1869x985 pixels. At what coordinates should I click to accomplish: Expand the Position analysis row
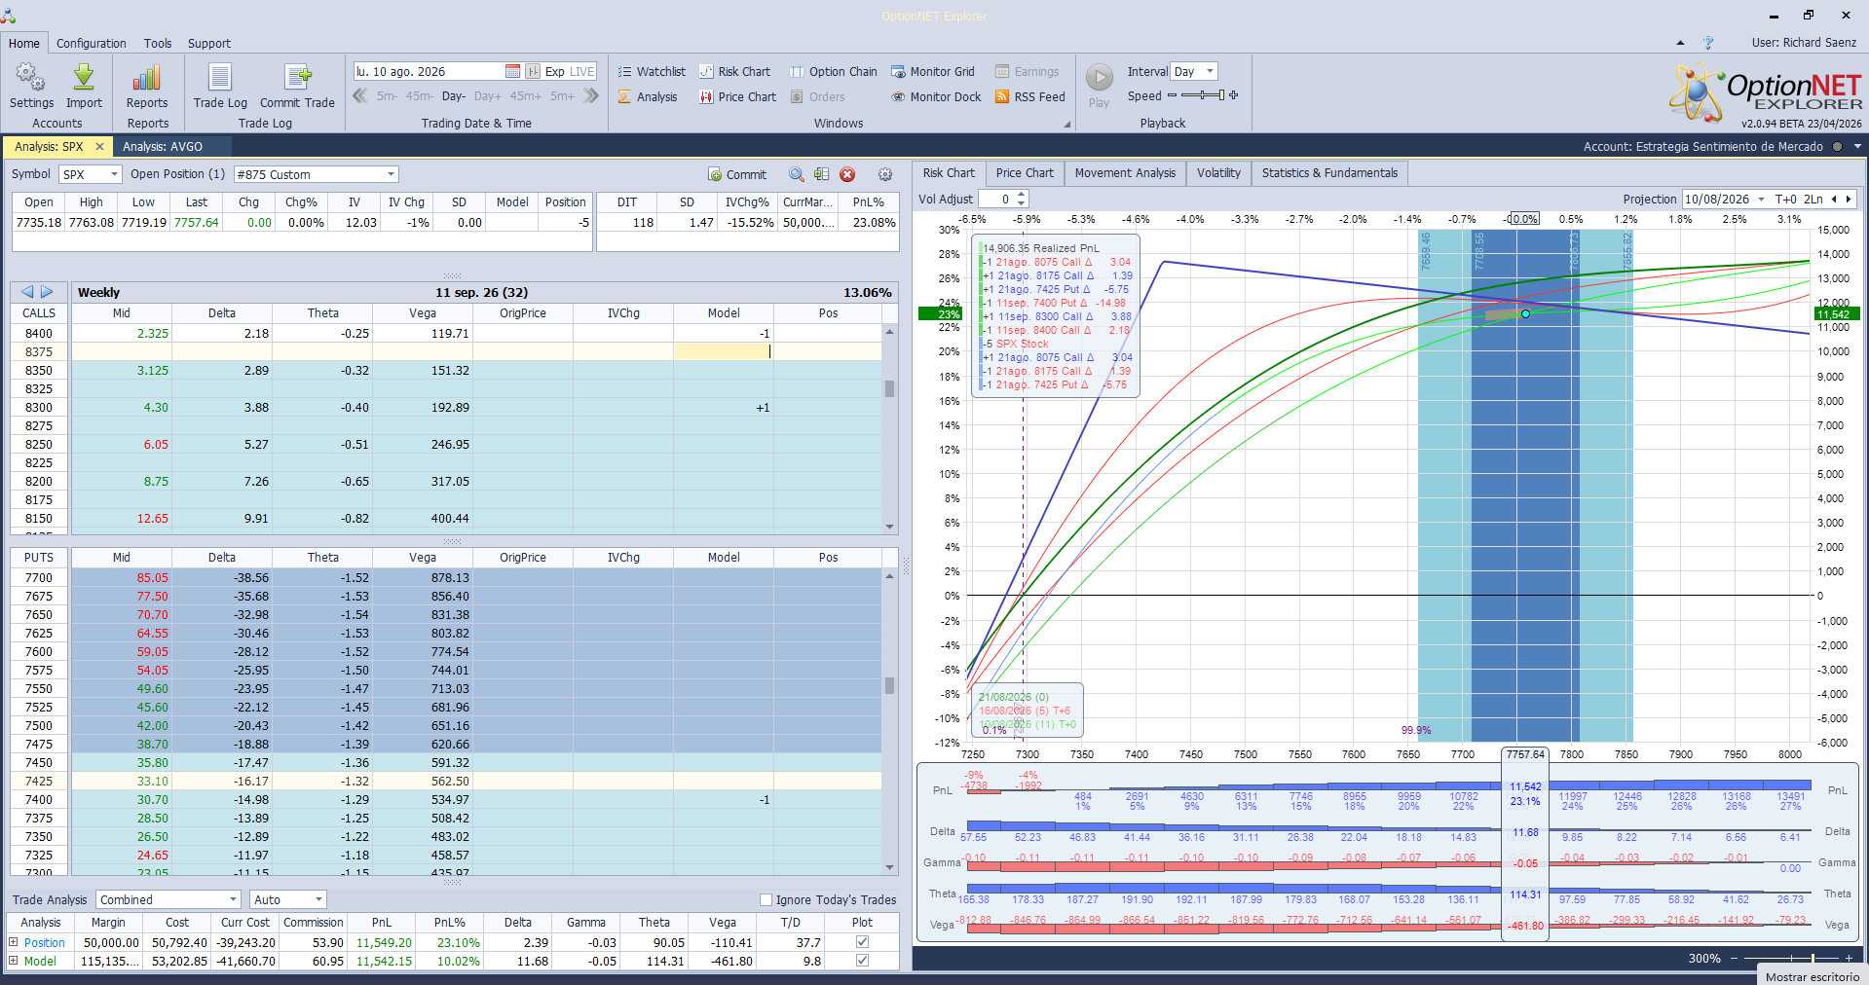[x=14, y=942]
